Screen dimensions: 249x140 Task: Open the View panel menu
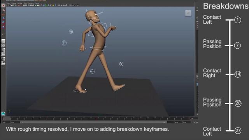[8, 3]
